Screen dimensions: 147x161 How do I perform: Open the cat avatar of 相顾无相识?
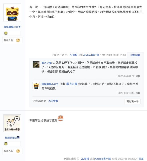pos(12,123)
